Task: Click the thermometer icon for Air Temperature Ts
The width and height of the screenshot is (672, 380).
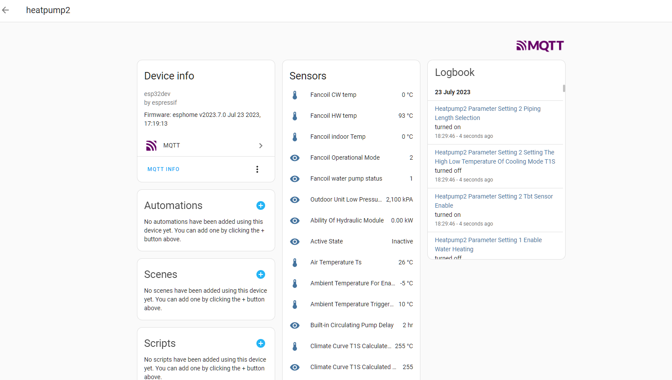Action: (x=295, y=263)
